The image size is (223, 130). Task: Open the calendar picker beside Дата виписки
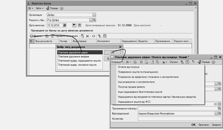click(x=65, y=25)
